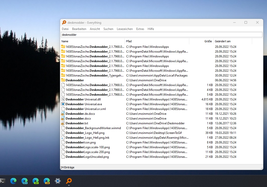
Task: Open Edge Canary from the taskbar
Action: coord(47,181)
